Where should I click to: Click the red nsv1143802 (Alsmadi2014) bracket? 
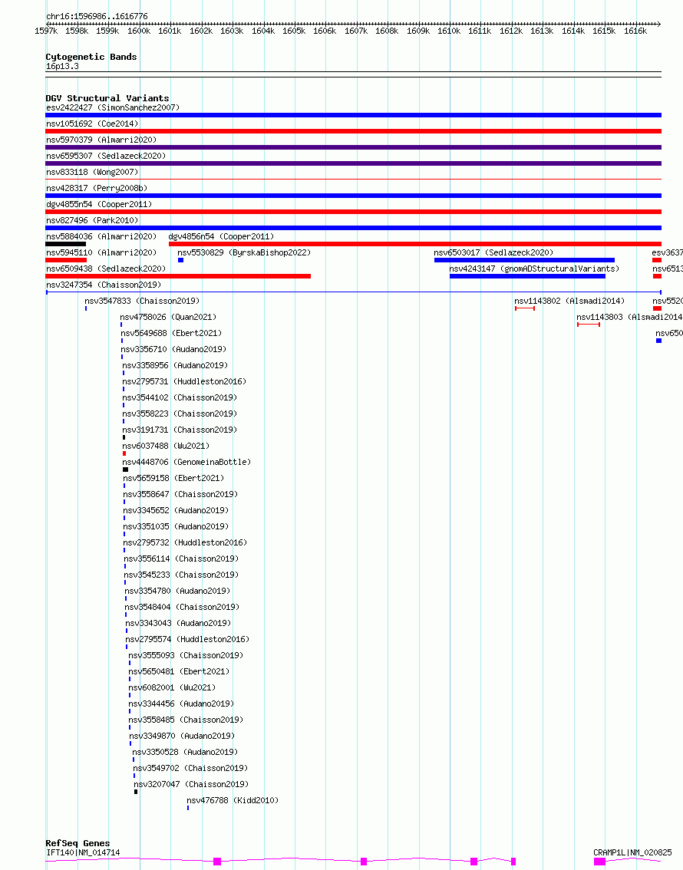[525, 308]
